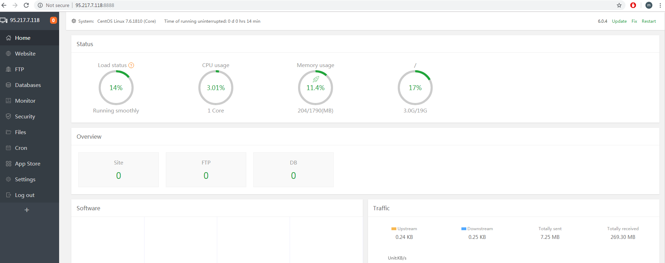Click the App Store grid icon
Screen dimensions: 665x263
[8, 163]
